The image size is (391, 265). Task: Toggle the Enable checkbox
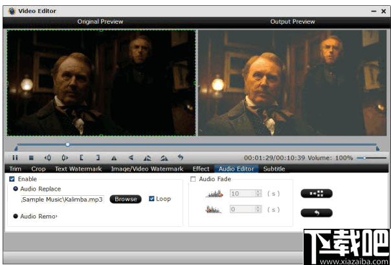point(12,179)
